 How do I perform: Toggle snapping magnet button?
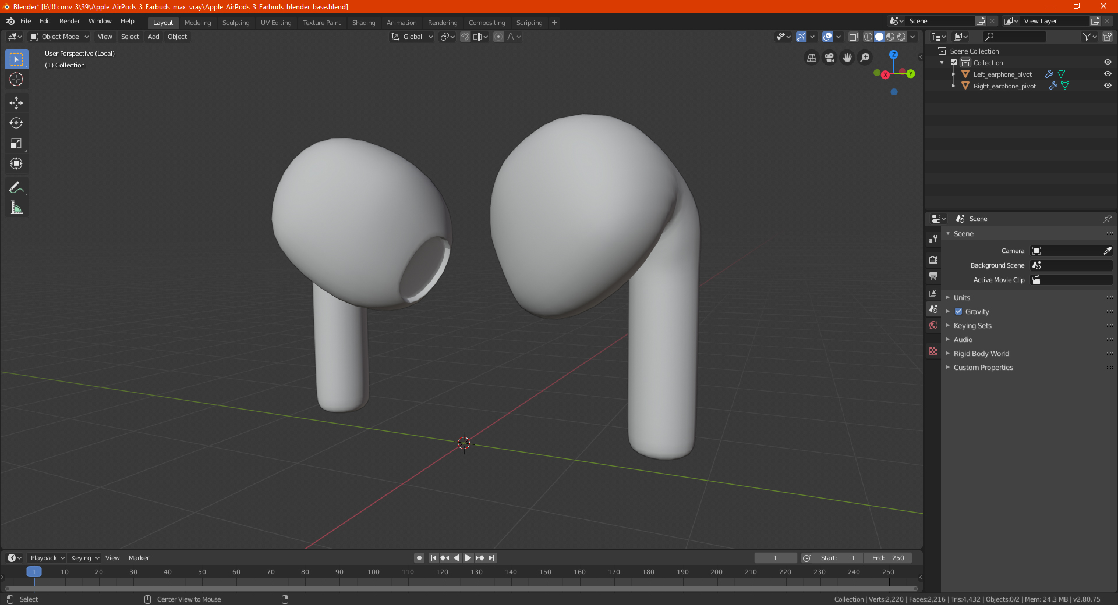[x=465, y=37]
